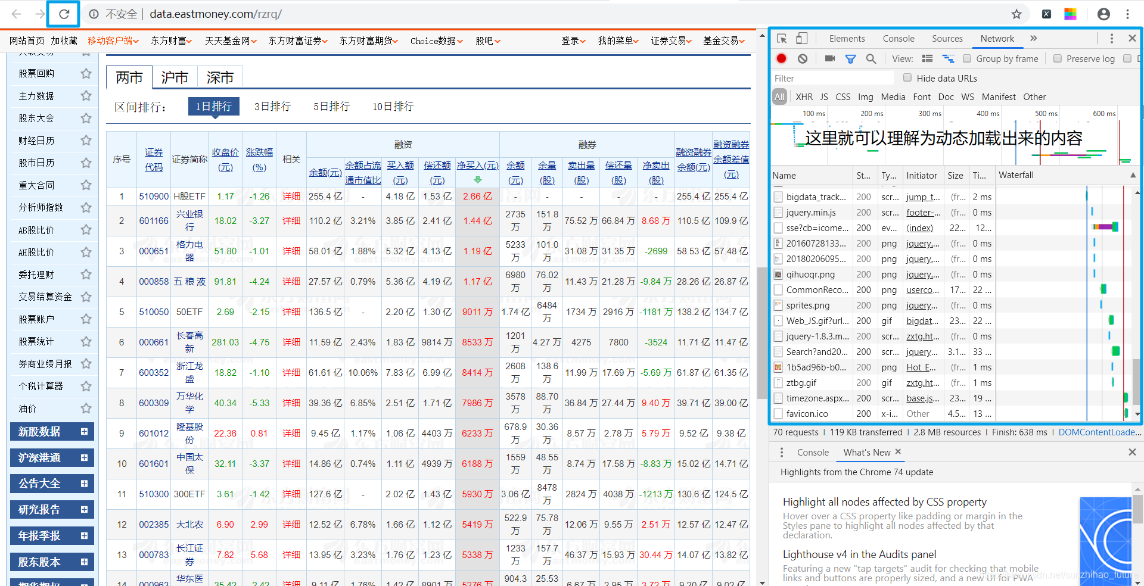Enable the Group by frame checkbox

click(967, 58)
